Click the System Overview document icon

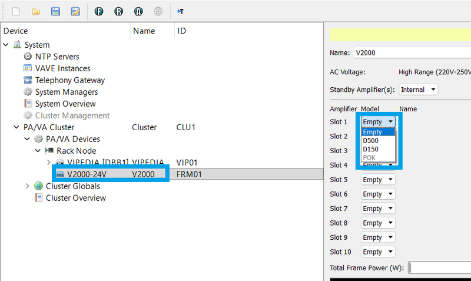point(28,103)
